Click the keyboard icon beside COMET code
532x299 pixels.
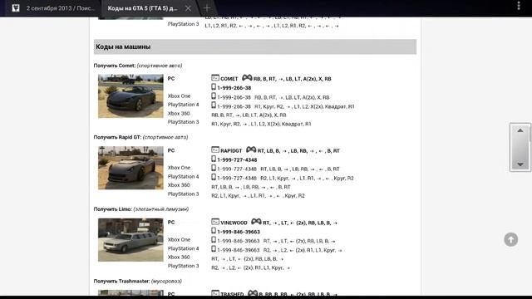click(x=215, y=77)
